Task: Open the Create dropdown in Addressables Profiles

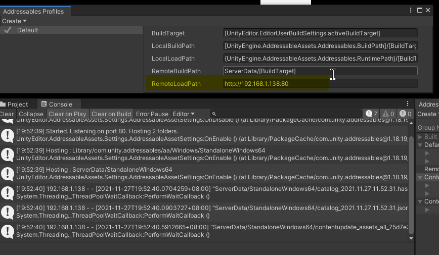Action: [14, 21]
